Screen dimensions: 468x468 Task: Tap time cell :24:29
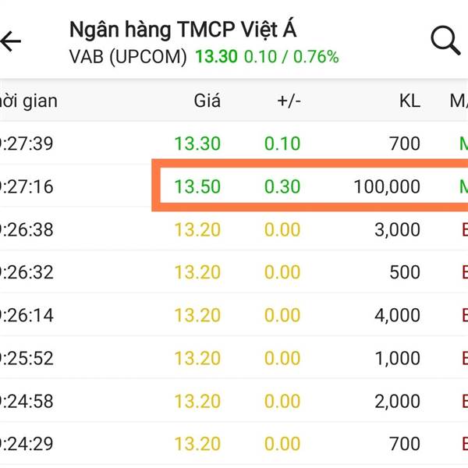point(27,444)
